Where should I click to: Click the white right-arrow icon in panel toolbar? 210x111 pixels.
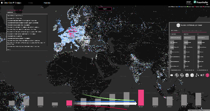click(x=172, y=75)
